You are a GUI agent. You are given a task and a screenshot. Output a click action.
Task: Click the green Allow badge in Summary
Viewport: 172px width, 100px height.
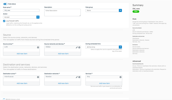[136, 11]
